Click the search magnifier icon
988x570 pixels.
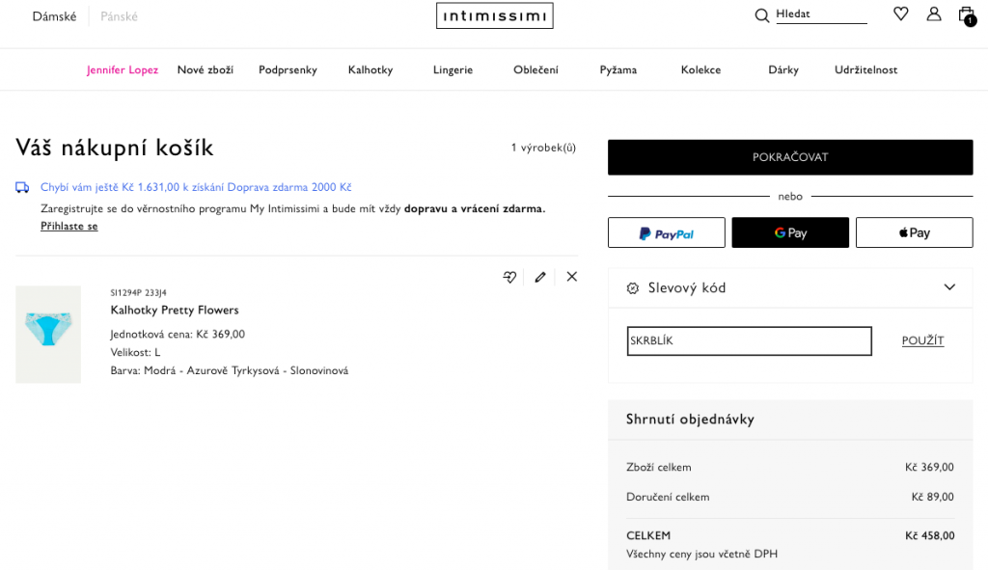[x=762, y=15]
